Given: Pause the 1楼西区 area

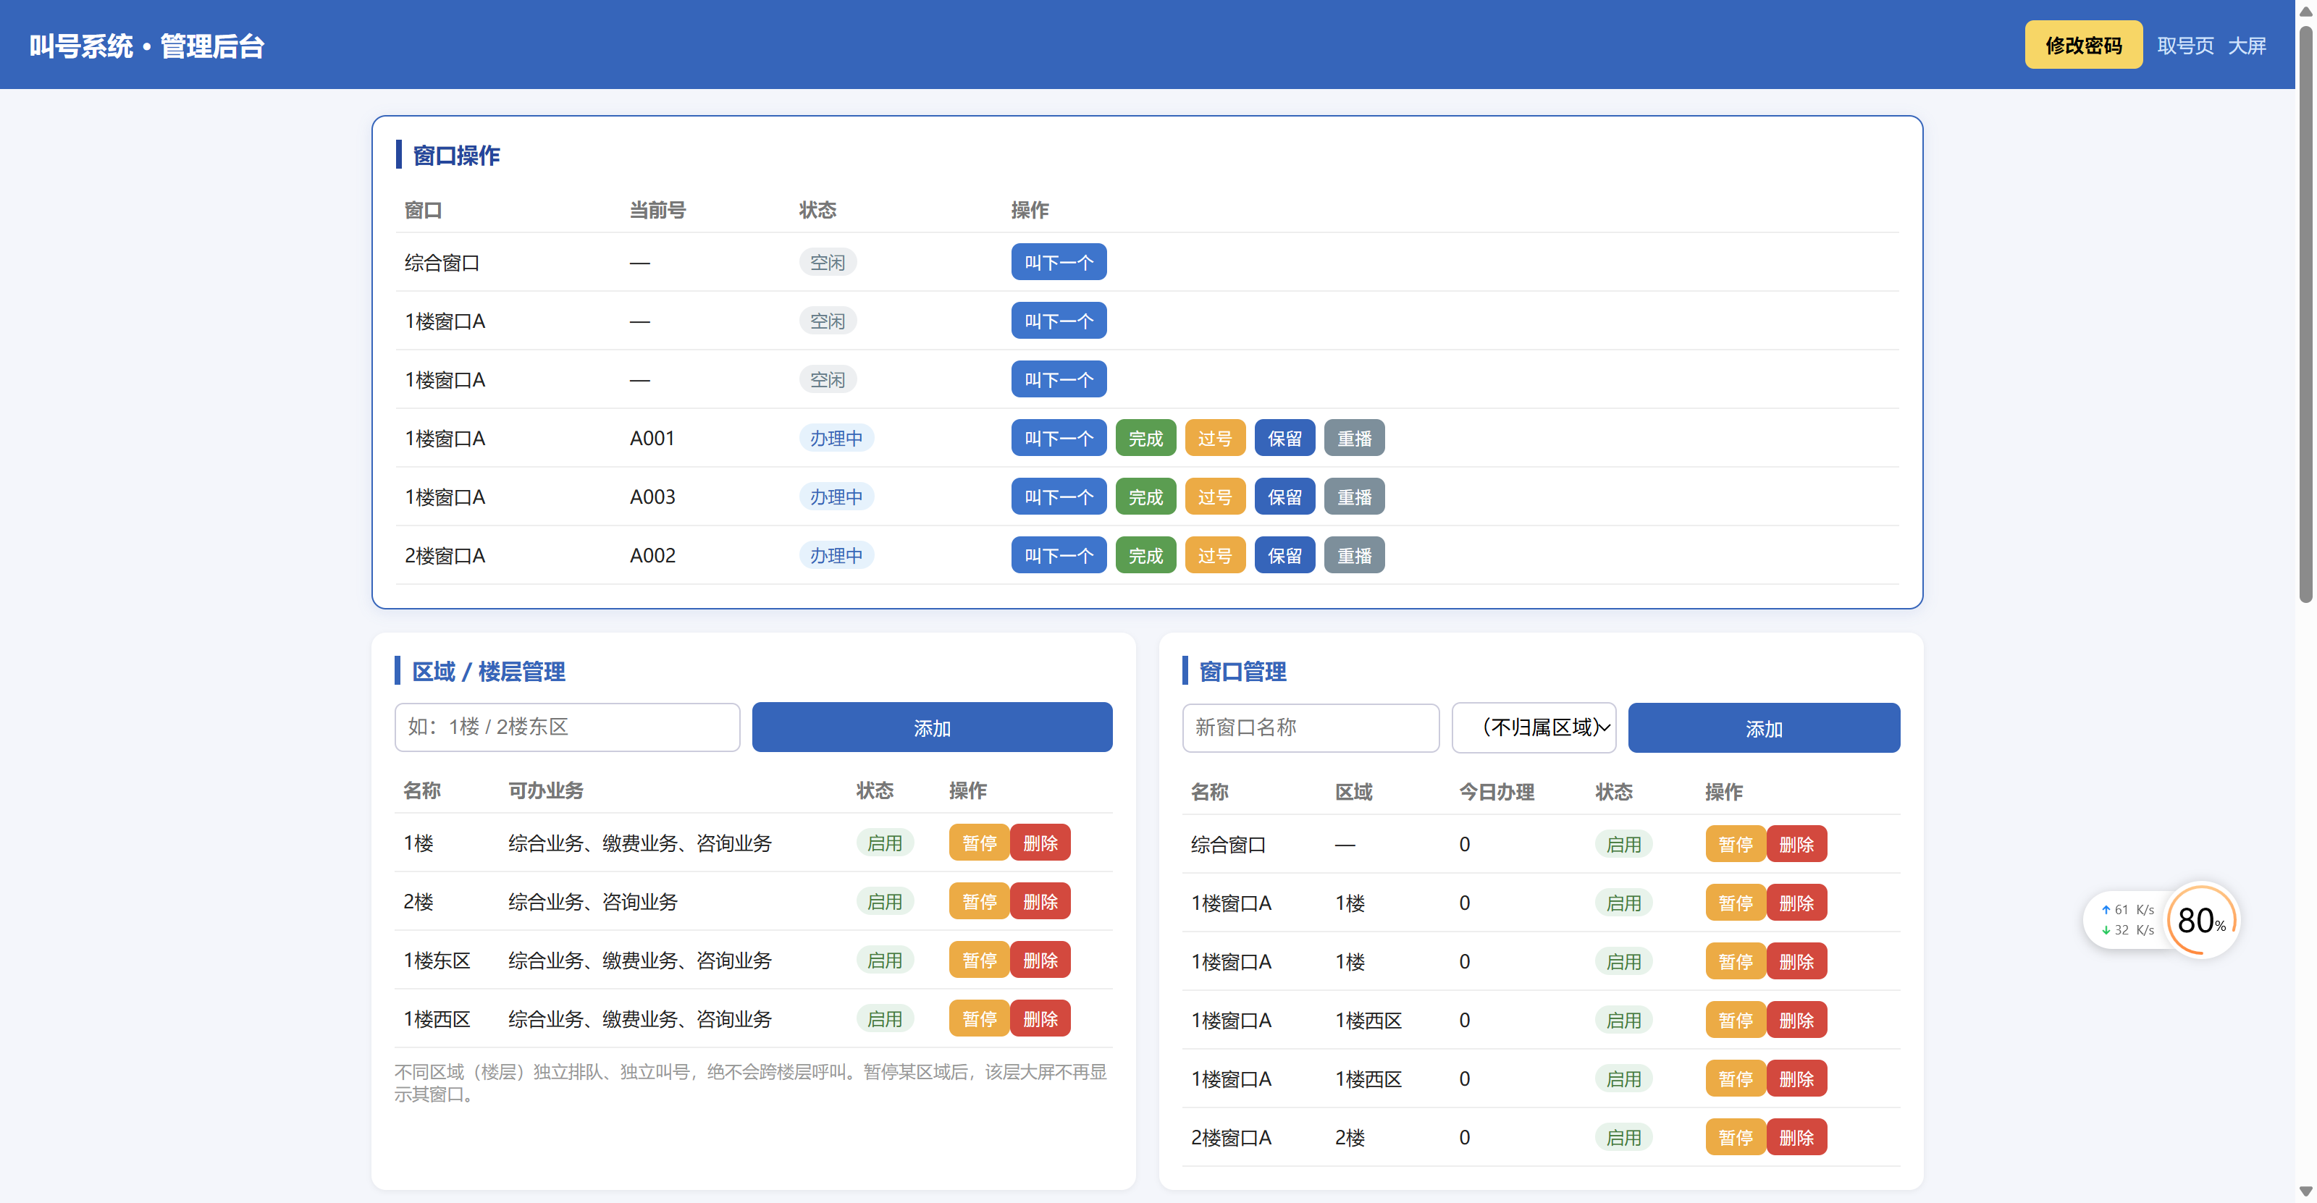Looking at the screenshot, I should pos(979,1018).
